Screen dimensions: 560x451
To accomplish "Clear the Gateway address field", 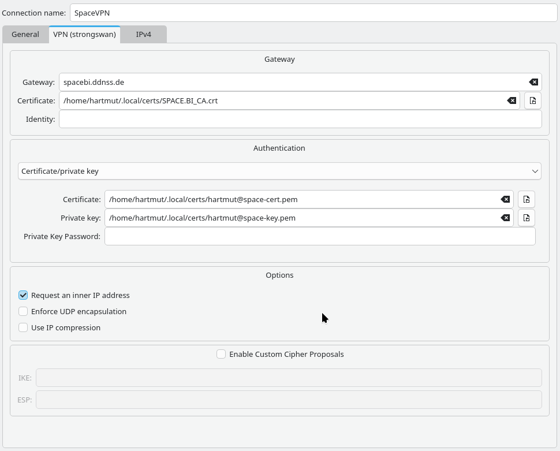I will tap(533, 82).
